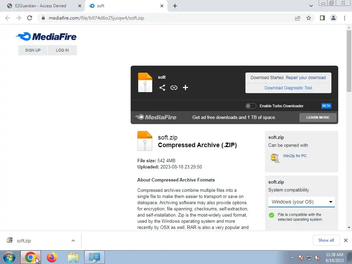Click the WinZip for PC icon

click(275, 158)
